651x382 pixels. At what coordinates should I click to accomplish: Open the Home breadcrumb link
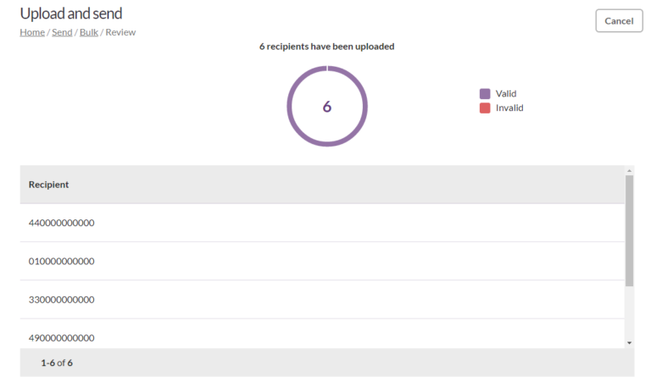coord(32,32)
